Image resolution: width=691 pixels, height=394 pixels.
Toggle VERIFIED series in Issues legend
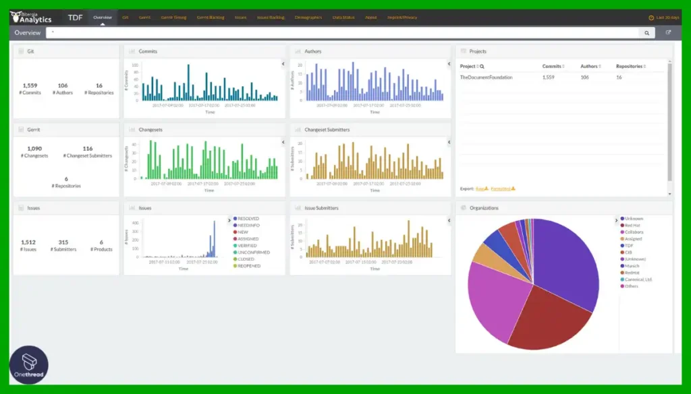[244, 246]
